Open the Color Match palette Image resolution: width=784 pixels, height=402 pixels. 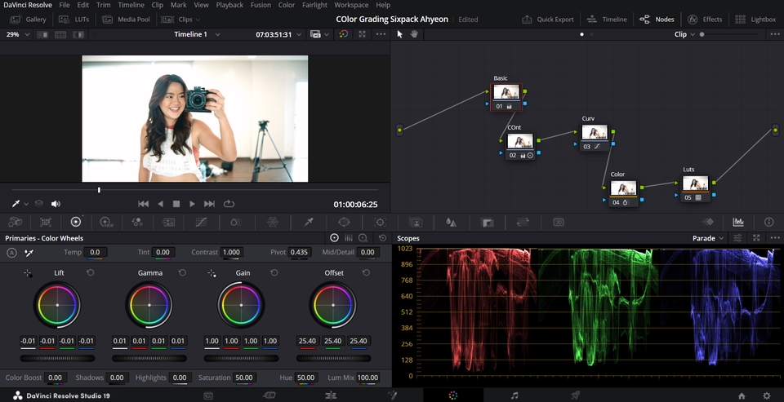[x=46, y=223]
